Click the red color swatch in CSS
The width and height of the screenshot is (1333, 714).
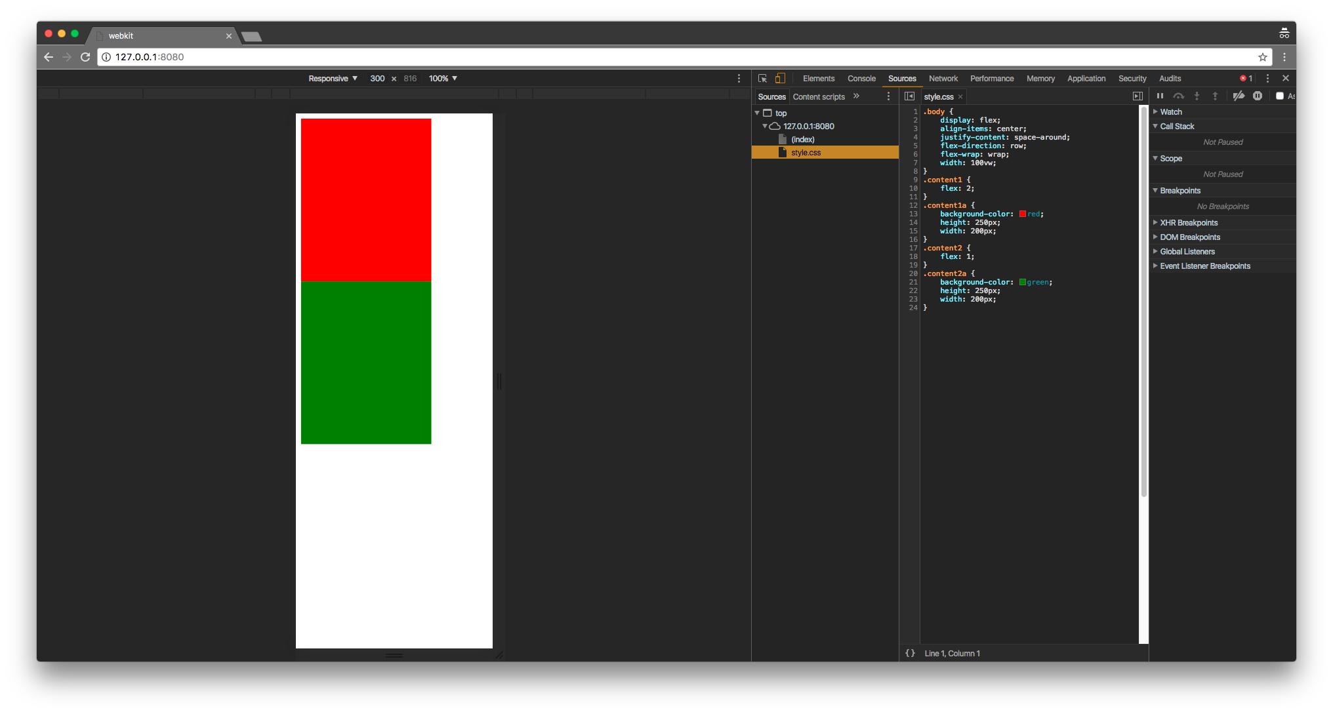(x=1022, y=214)
